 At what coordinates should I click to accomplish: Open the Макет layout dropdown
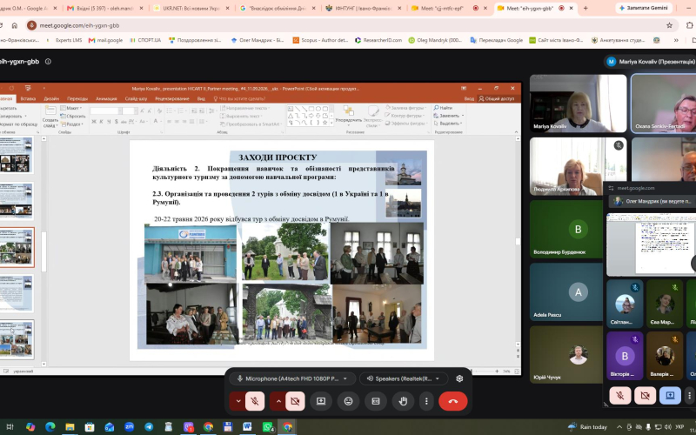pyautogui.click(x=71, y=108)
